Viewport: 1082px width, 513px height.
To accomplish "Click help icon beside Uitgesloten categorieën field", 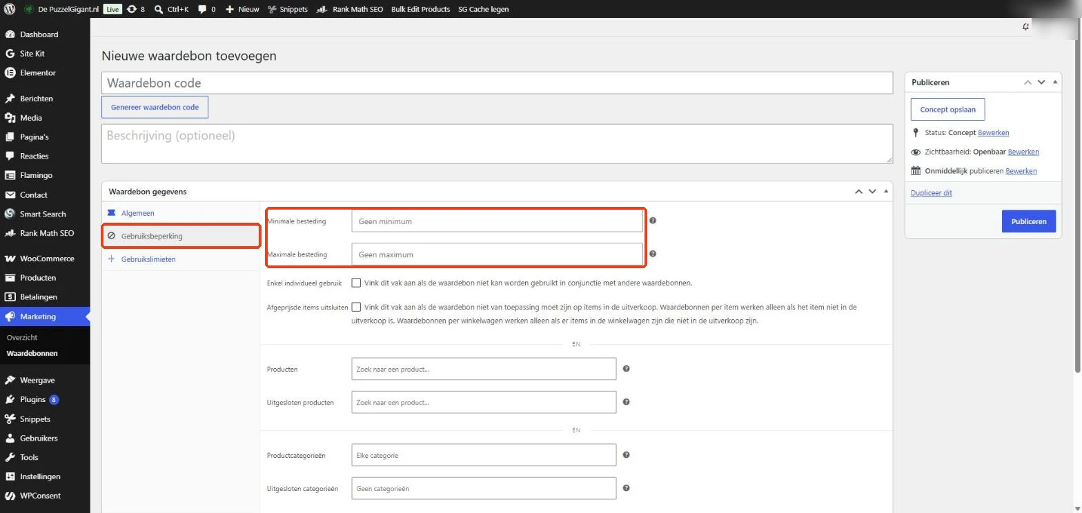I will [627, 488].
